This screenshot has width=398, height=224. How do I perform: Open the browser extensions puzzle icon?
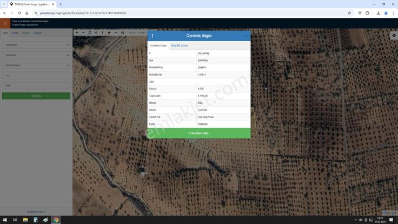(x=367, y=13)
